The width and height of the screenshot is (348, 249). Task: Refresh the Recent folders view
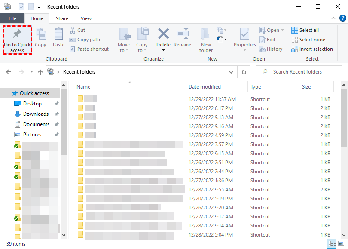tap(244, 72)
